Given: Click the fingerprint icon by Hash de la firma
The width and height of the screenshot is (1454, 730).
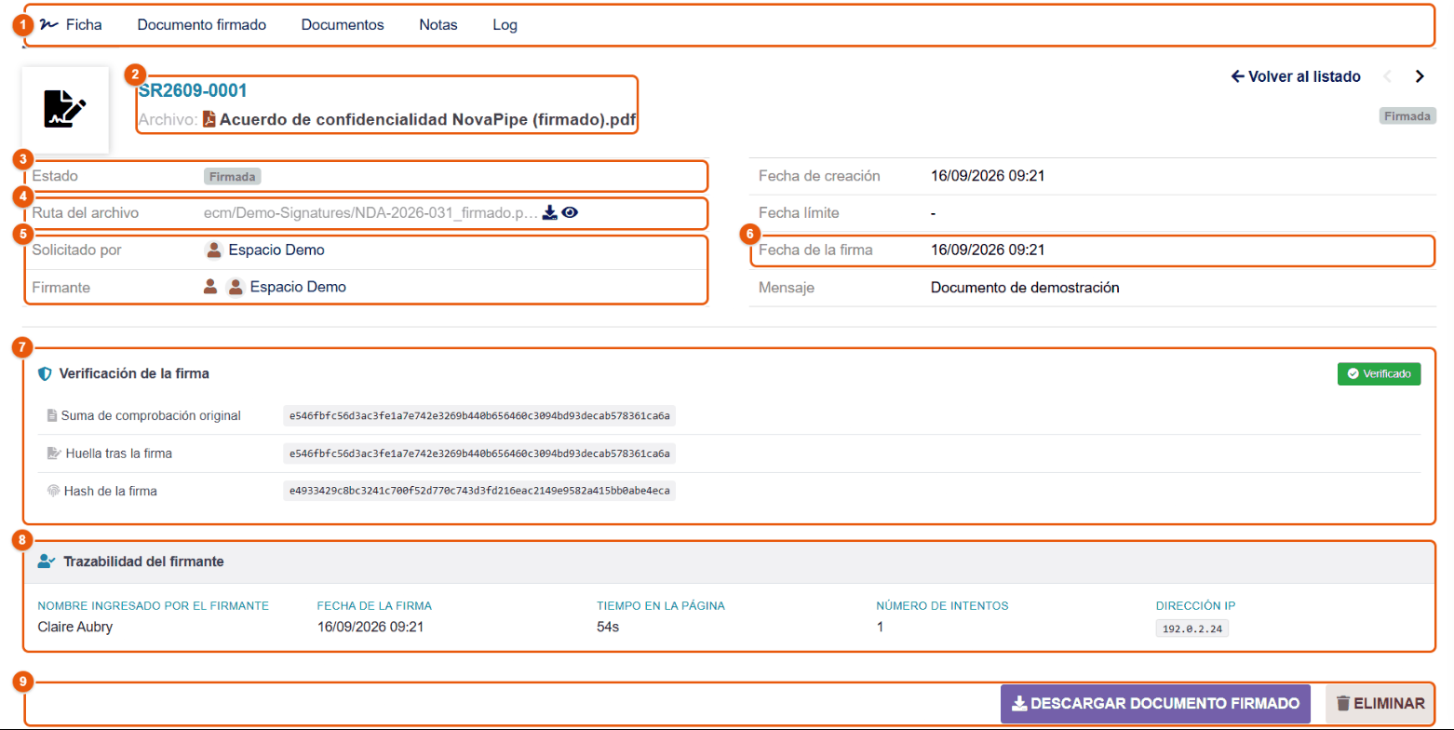Looking at the screenshot, I should point(53,491).
